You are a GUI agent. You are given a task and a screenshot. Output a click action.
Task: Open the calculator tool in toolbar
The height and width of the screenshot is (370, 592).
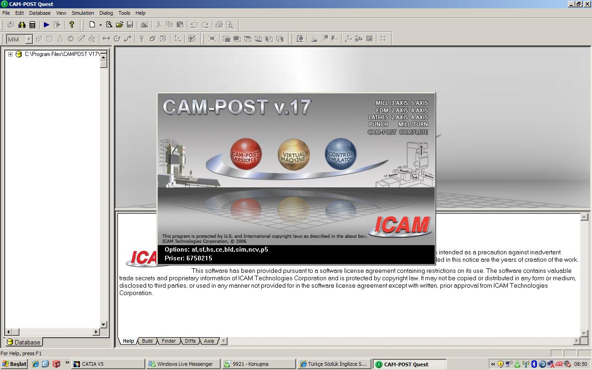click(x=32, y=25)
